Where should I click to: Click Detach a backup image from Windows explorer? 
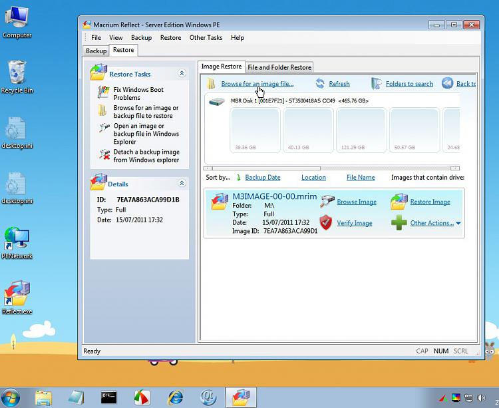pyautogui.click(x=146, y=156)
